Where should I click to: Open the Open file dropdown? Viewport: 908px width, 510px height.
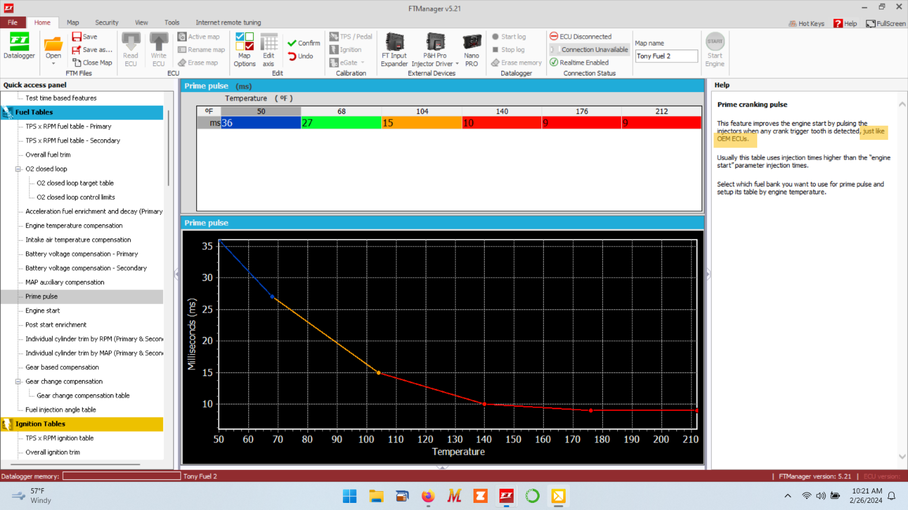(53, 63)
